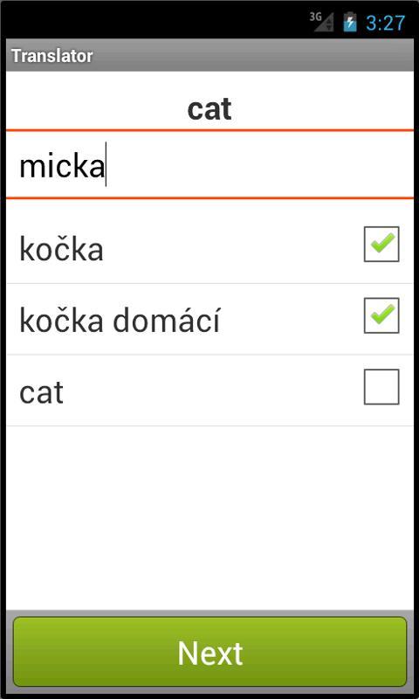Select the kočka domácí row label
The height and width of the screenshot is (699, 419).
[x=120, y=320]
